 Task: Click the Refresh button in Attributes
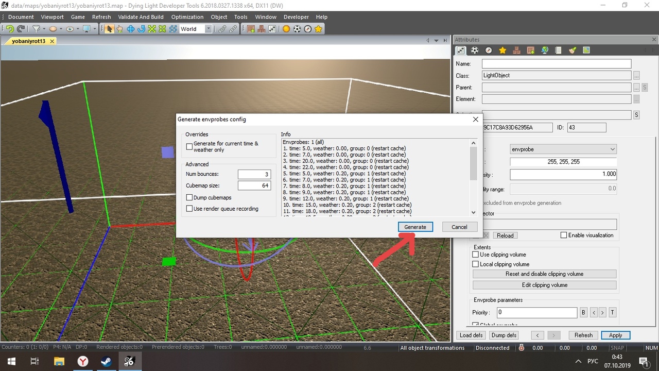(583, 335)
